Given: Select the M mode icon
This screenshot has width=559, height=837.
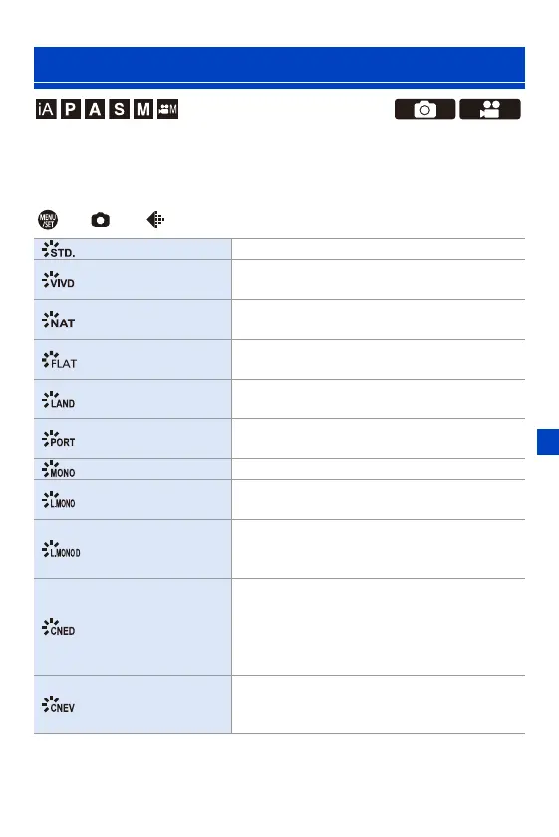Looking at the screenshot, I should 143,109.
